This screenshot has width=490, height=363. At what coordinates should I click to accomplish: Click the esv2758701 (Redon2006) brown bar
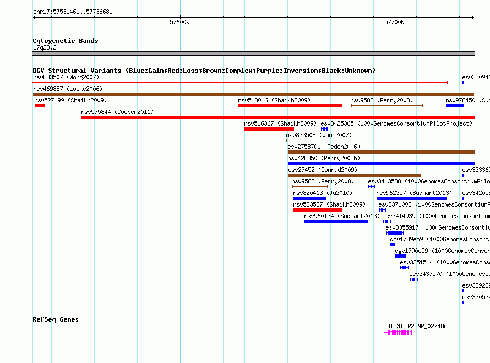(380, 152)
